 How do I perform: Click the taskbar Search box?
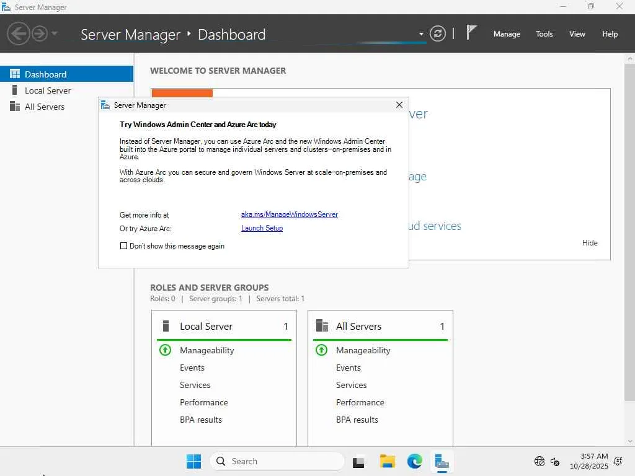(x=277, y=461)
